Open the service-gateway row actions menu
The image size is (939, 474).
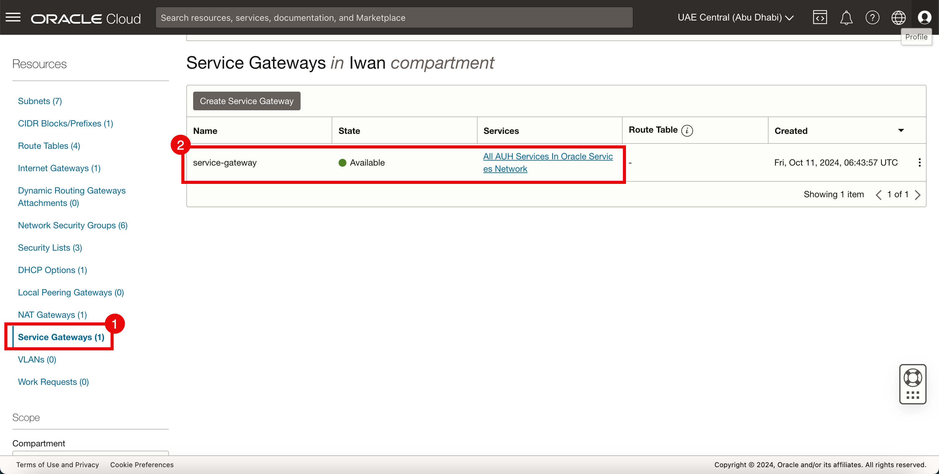pos(919,163)
